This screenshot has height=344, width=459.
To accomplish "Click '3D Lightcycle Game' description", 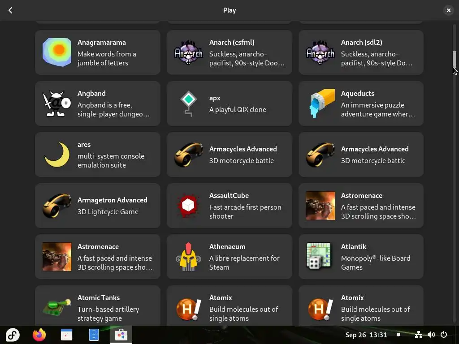I will click(108, 212).
